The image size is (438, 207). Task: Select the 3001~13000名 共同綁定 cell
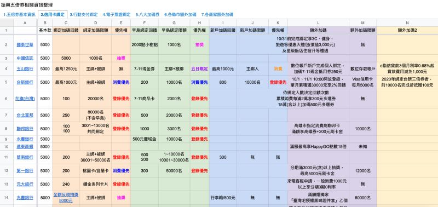point(95,129)
